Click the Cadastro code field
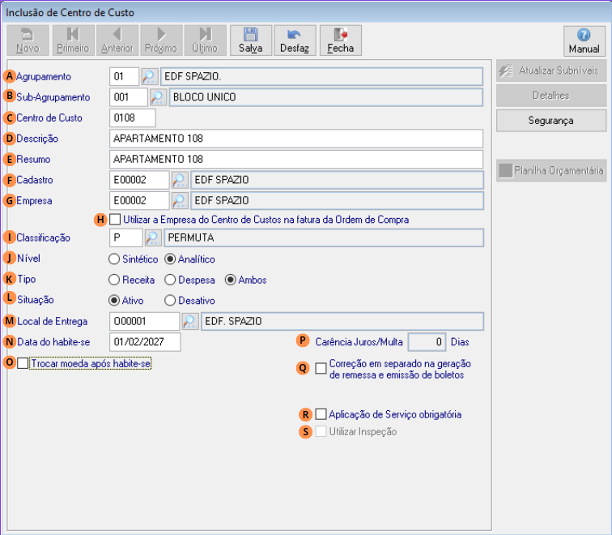This screenshot has height=535, width=612. click(139, 180)
